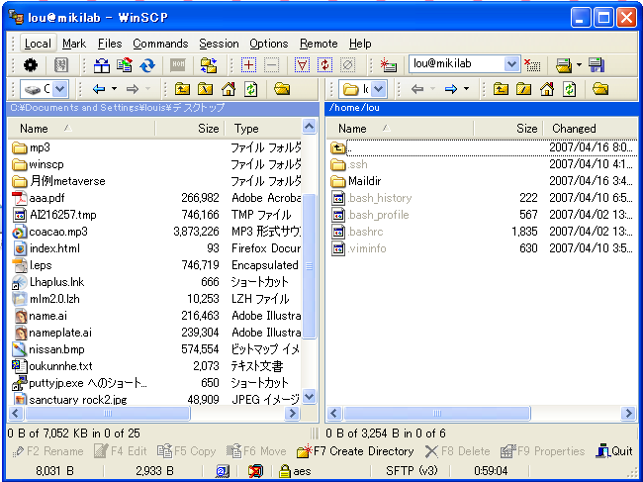
Task: Click the local panel scroll down arrow
Action: click(310, 396)
